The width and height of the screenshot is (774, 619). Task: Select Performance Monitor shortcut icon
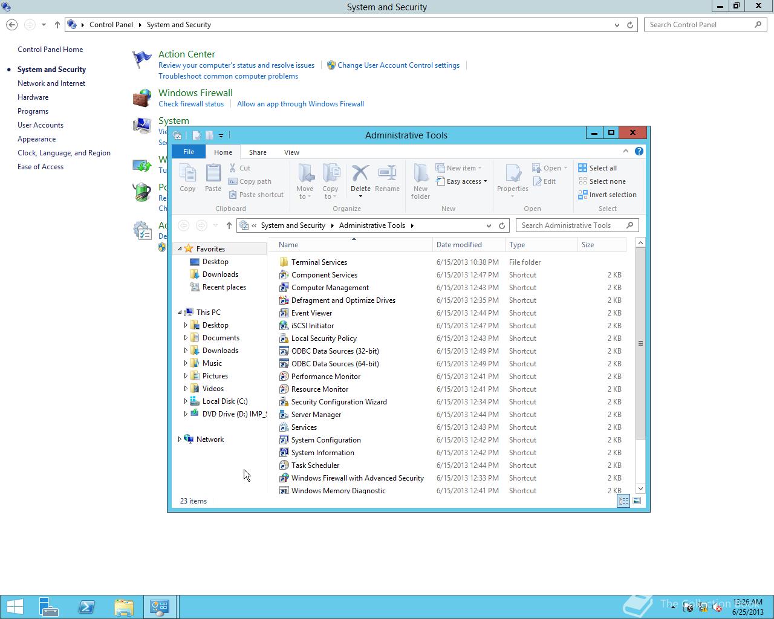(284, 377)
